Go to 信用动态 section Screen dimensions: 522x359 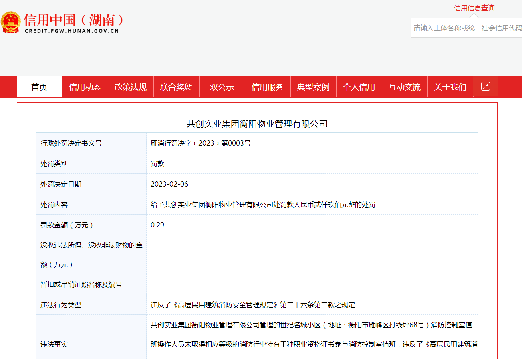[85, 87]
